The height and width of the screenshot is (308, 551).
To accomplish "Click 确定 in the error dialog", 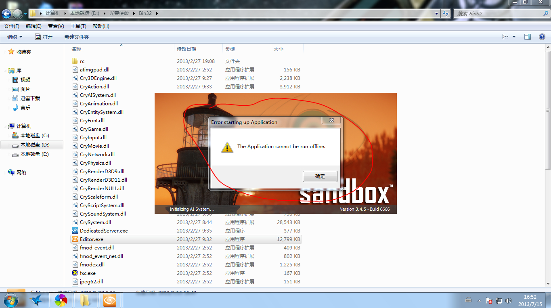I will tap(320, 176).
